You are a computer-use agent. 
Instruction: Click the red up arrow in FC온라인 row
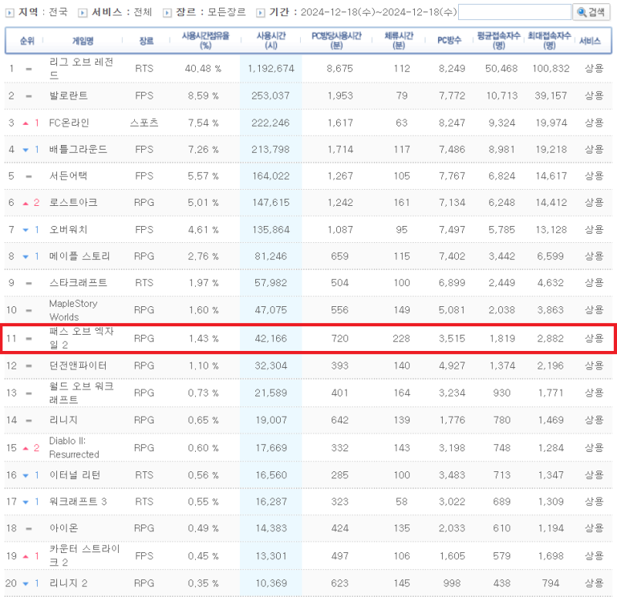coord(25,123)
